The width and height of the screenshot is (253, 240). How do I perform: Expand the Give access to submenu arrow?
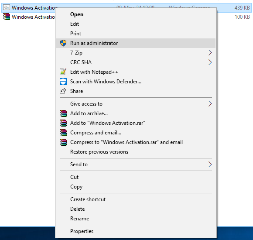coord(210,104)
